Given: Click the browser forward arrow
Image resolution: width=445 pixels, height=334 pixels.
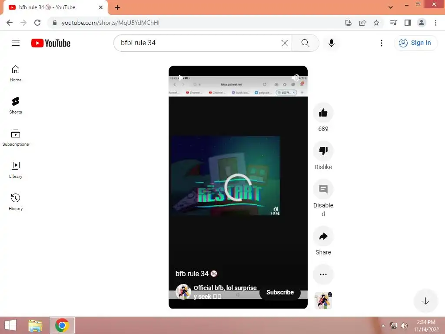Looking at the screenshot, I should coord(23,23).
